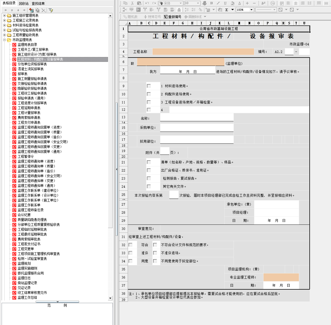Image resolution: width=331 pixels, height=325 pixels.
Task: Align text right
Action: (x=303, y=3)
